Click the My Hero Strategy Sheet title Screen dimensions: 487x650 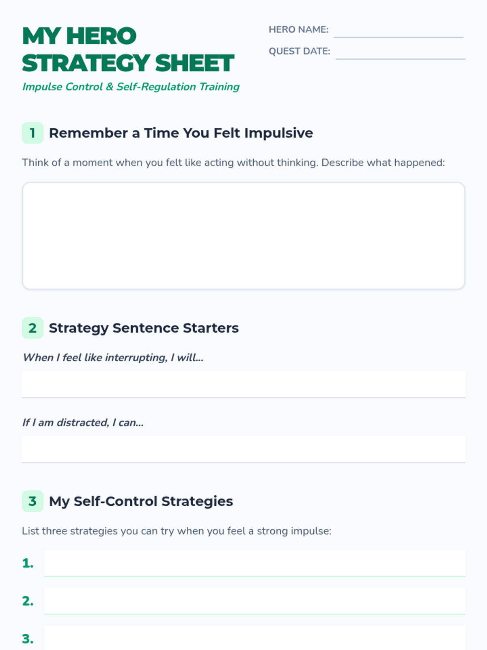tap(128, 50)
